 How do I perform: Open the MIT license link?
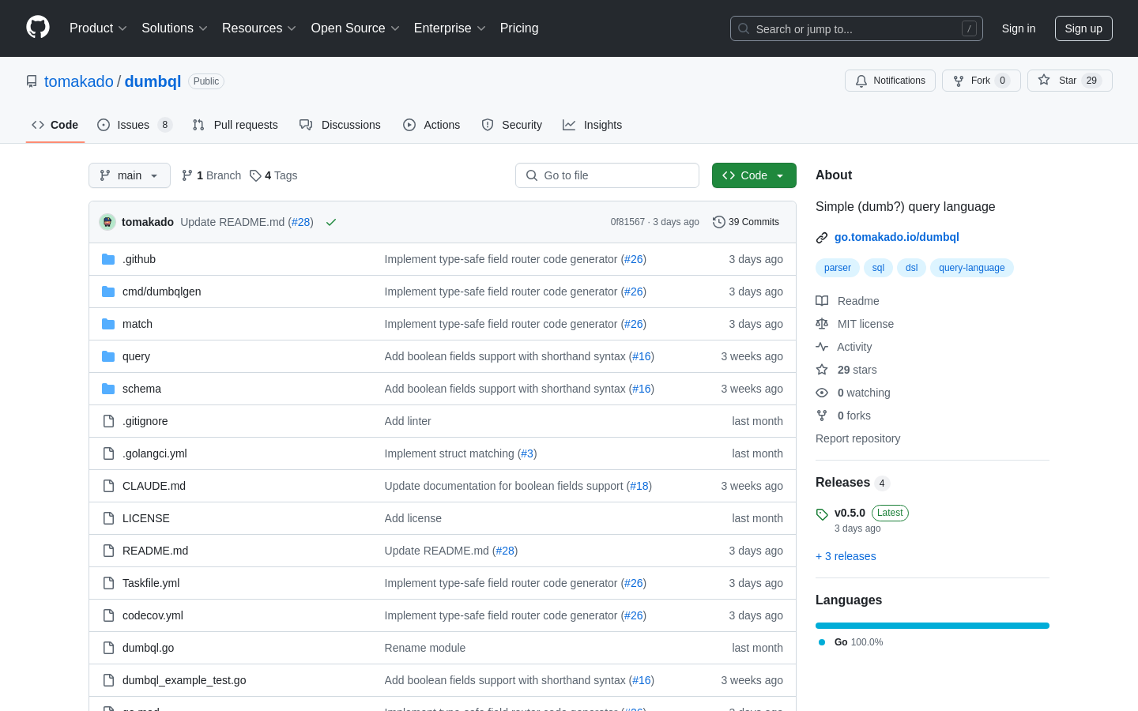point(854,324)
